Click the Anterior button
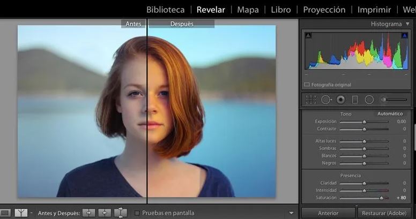The height and width of the screenshot is (219, 416). (x=328, y=213)
